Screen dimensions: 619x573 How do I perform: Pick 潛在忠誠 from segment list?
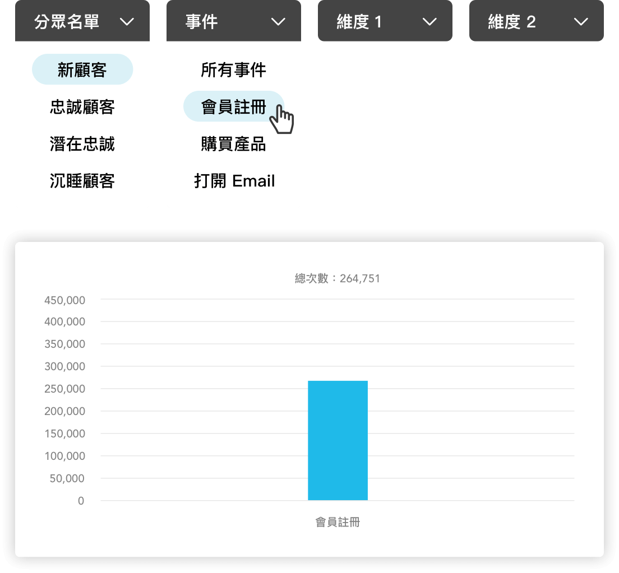pyautogui.click(x=82, y=144)
